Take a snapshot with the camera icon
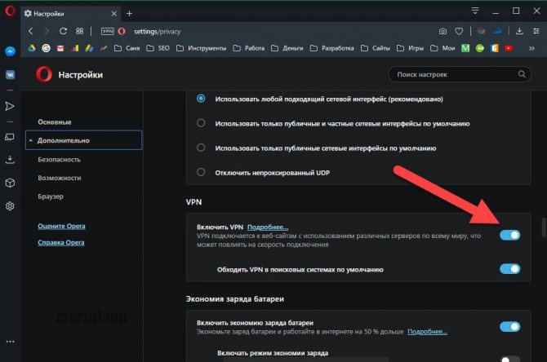Screen dimensions: 547x362 pyautogui.click(x=442, y=31)
